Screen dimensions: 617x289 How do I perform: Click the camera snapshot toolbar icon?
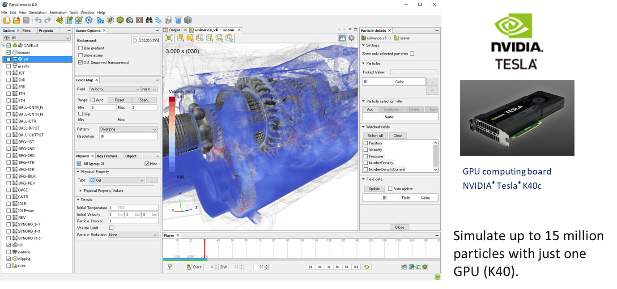[130, 20]
